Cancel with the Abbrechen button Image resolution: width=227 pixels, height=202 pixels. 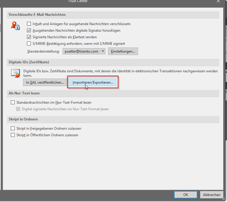(x=211, y=195)
